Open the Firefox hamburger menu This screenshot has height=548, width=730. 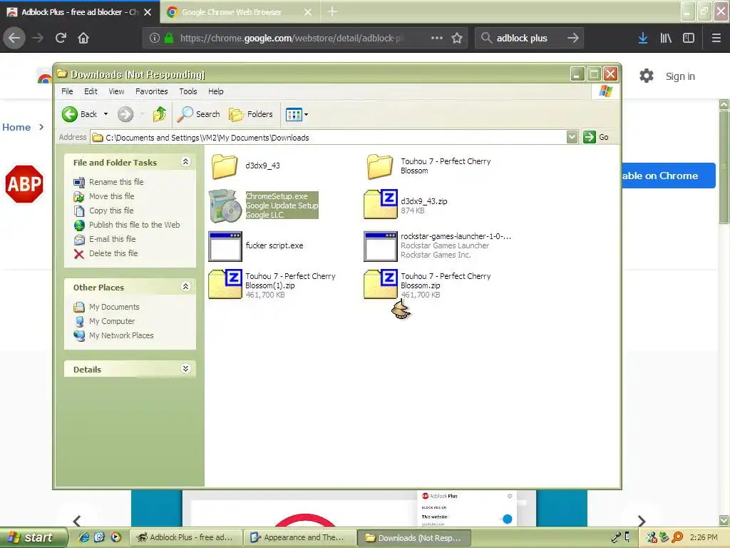pos(716,39)
